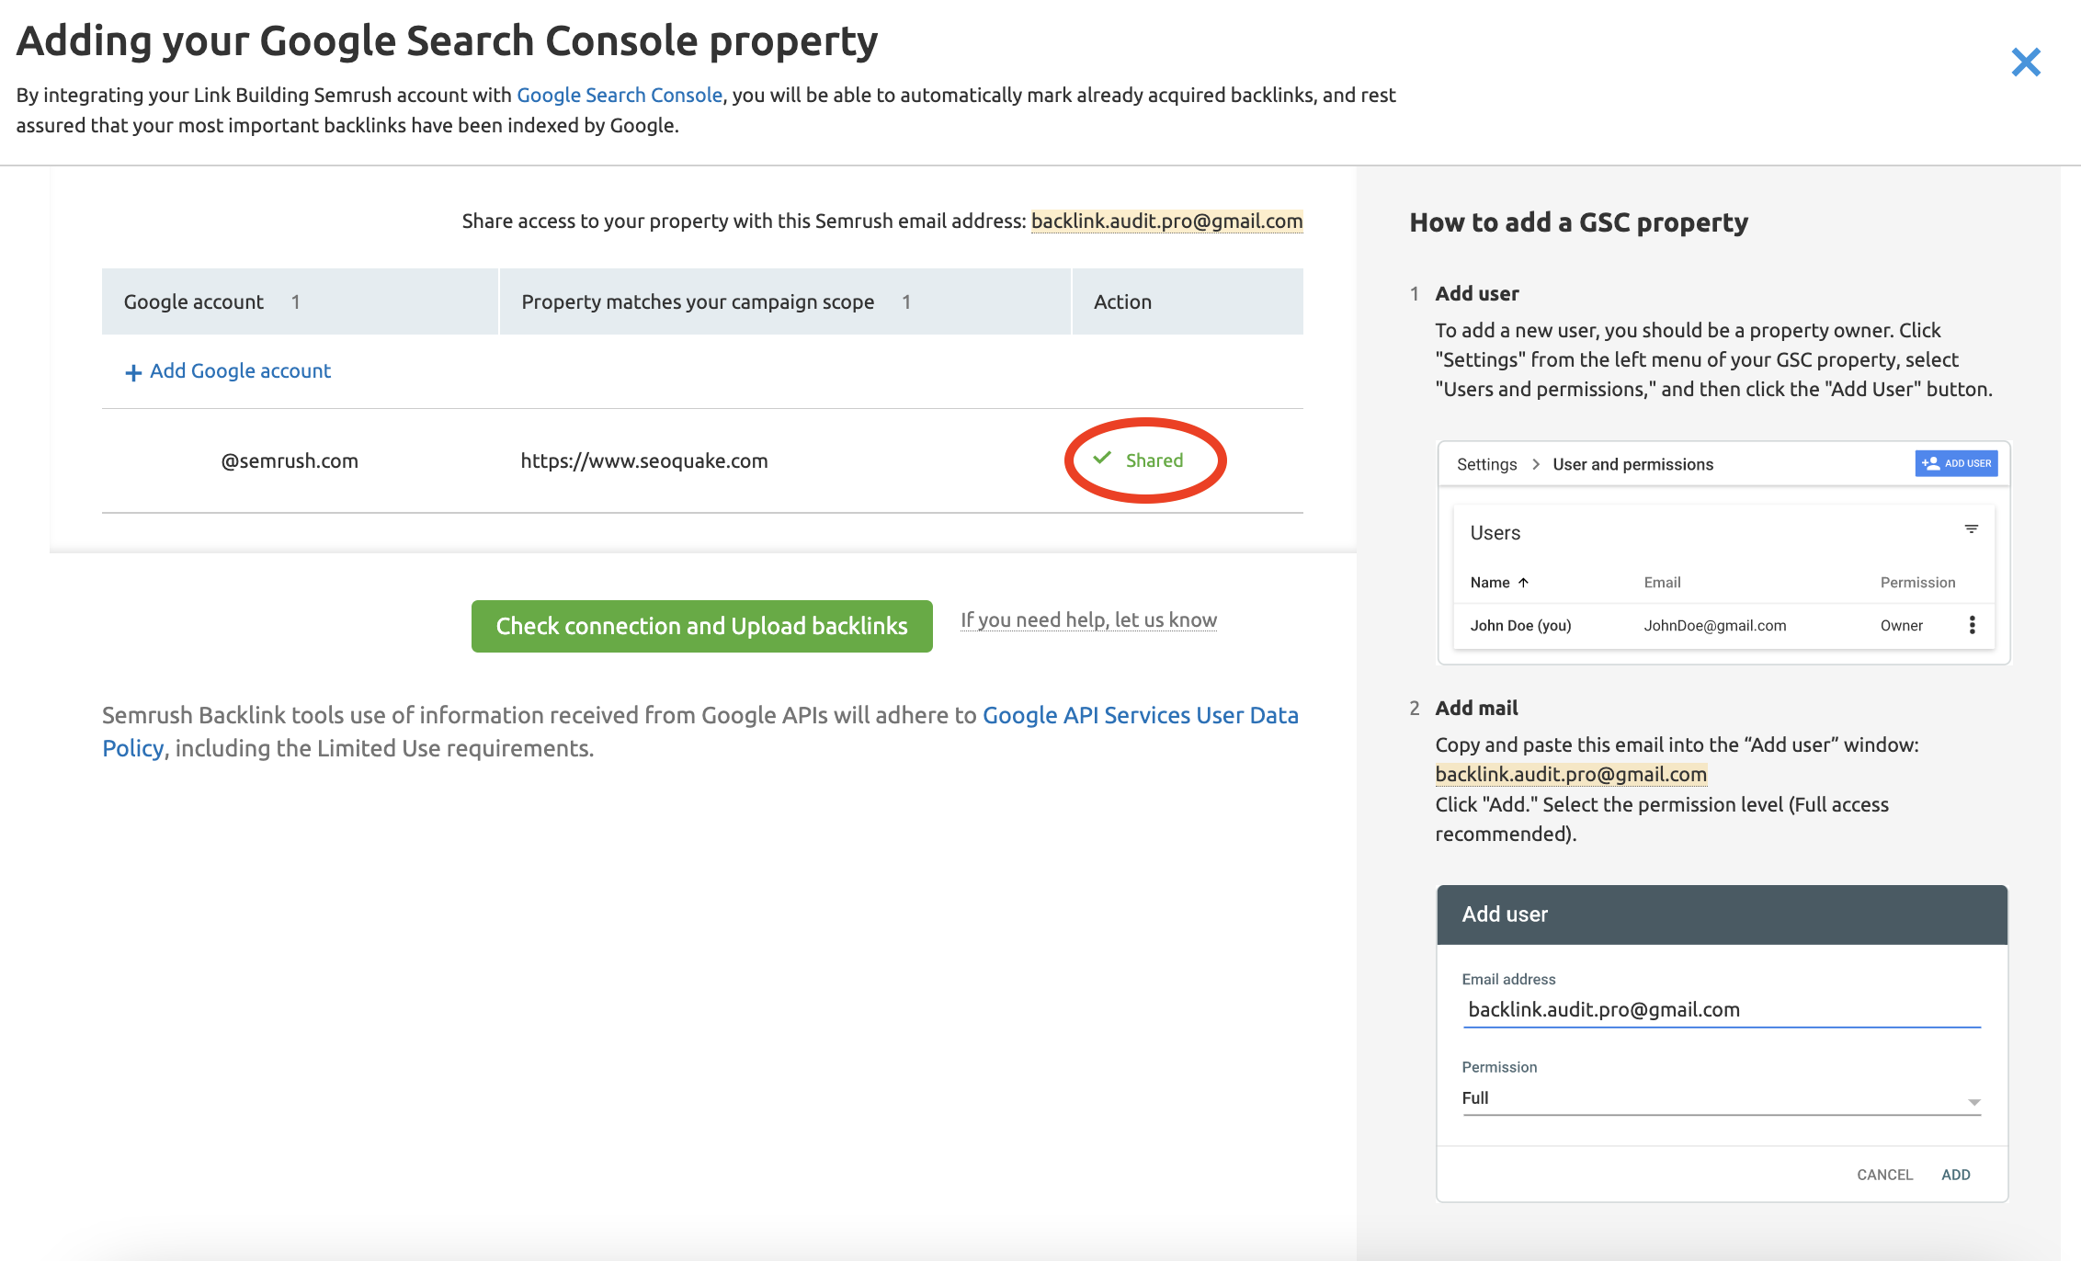Image resolution: width=2081 pixels, height=1261 pixels.
Task: Click CANCEL in the Add user dialog
Action: pyautogui.click(x=1884, y=1174)
